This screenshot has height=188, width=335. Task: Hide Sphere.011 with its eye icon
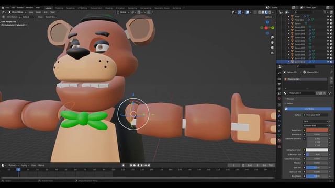click(x=328, y=62)
